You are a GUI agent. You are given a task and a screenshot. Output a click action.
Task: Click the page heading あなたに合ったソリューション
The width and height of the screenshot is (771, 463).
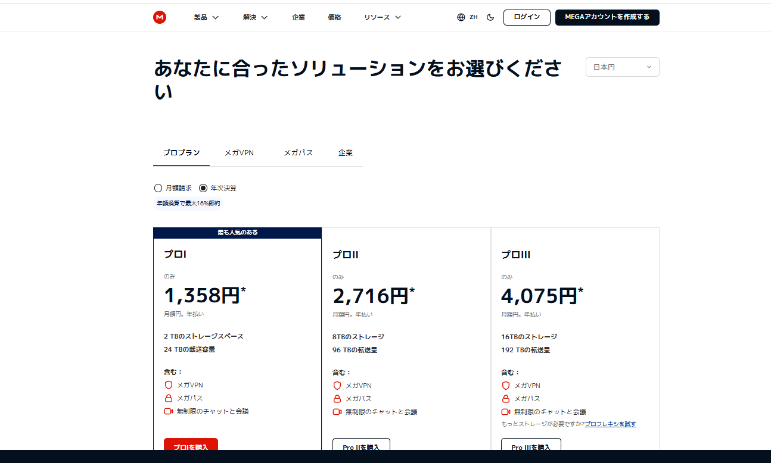(358, 80)
